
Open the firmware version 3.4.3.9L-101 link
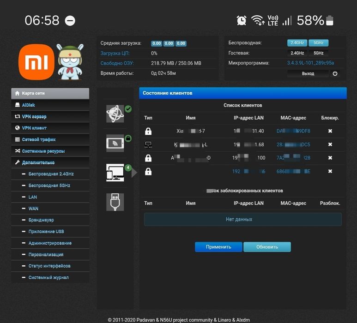pyautogui.click(x=310, y=63)
